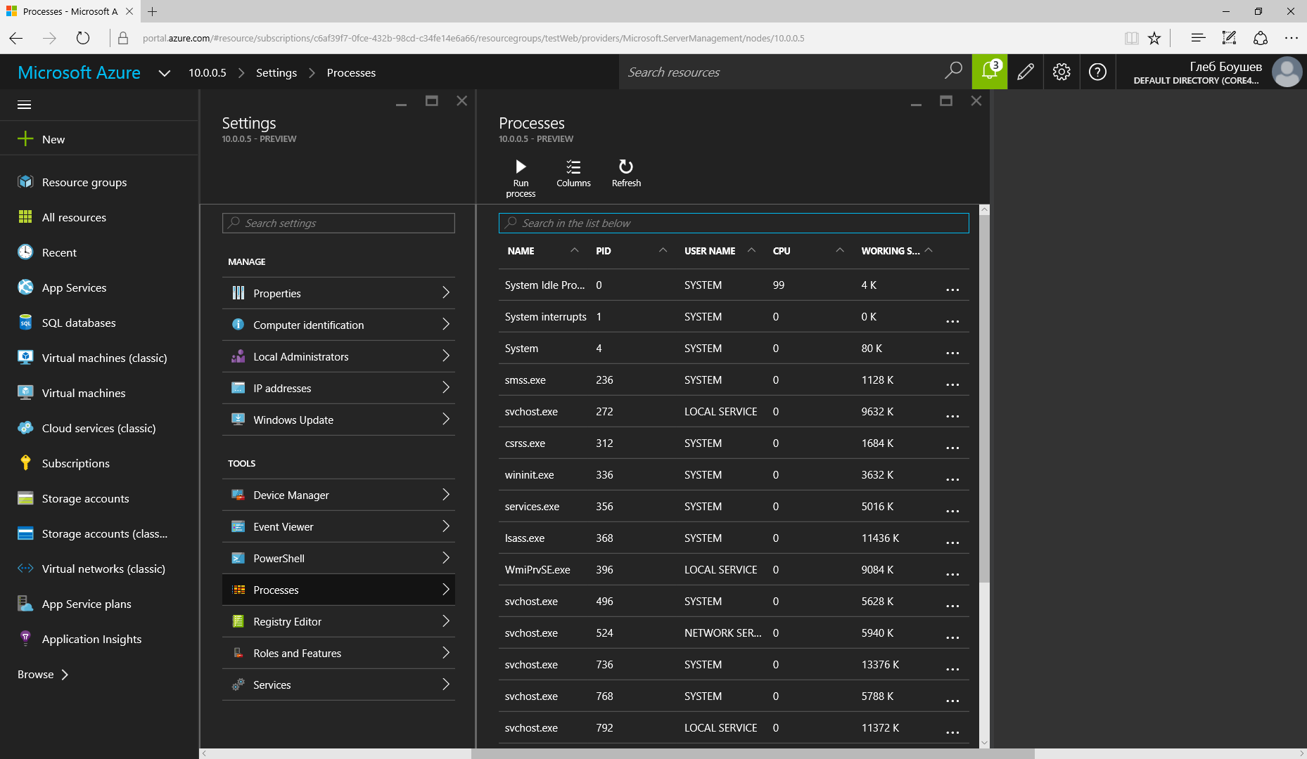Screen dimensions: 1307x759
Task: Click New button in sidebar
Action: pos(98,139)
